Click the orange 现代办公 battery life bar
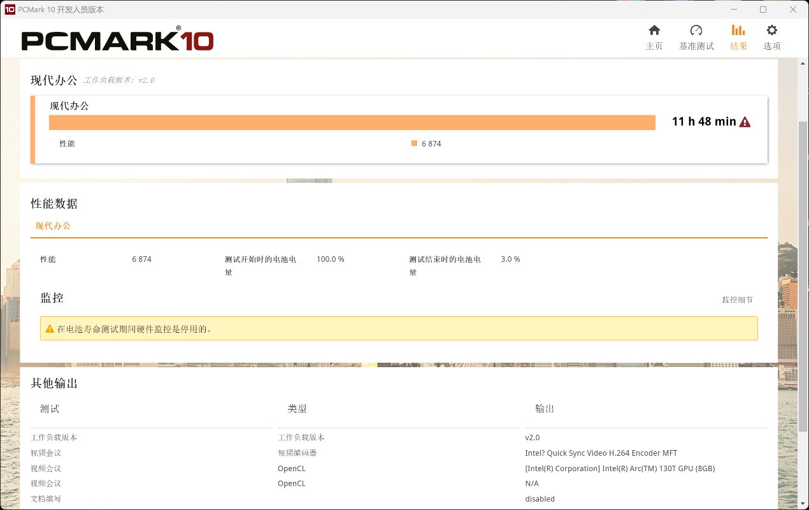This screenshot has height=510, width=809. [352, 122]
